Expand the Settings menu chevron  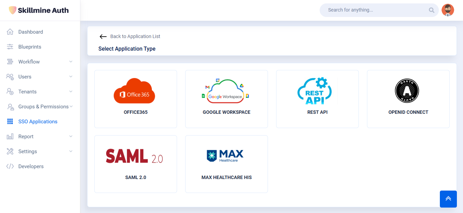coord(71,152)
